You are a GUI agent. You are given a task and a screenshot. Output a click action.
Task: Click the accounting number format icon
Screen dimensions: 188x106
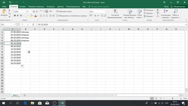click(91, 16)
